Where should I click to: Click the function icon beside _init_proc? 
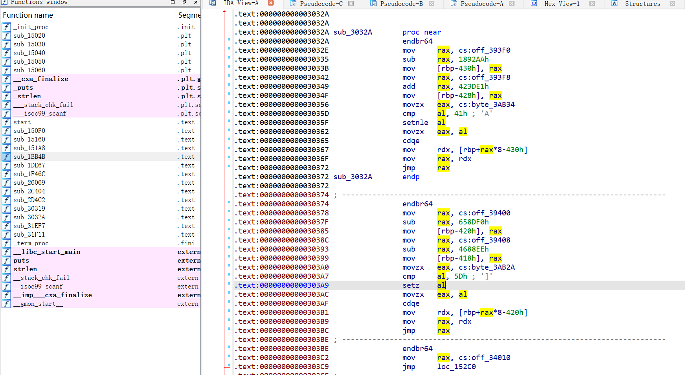6,27
